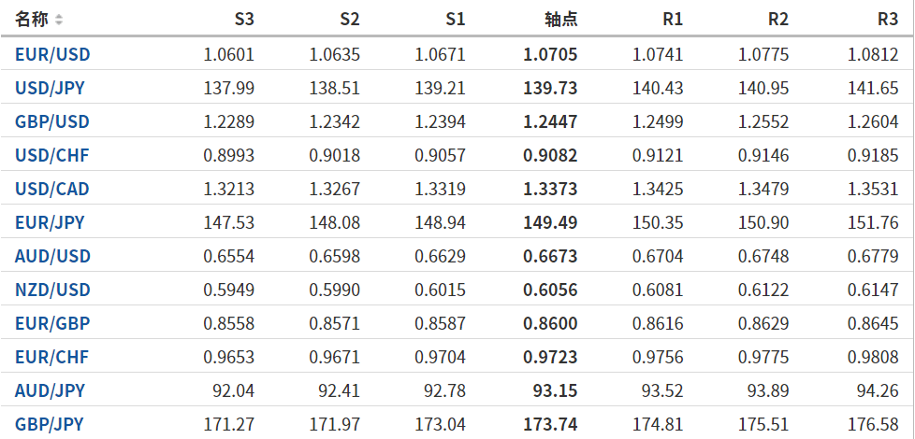Screen dimensions: 915x439
Task: Open the AUD/USD pair link
Action: click(x=52, y=257)
